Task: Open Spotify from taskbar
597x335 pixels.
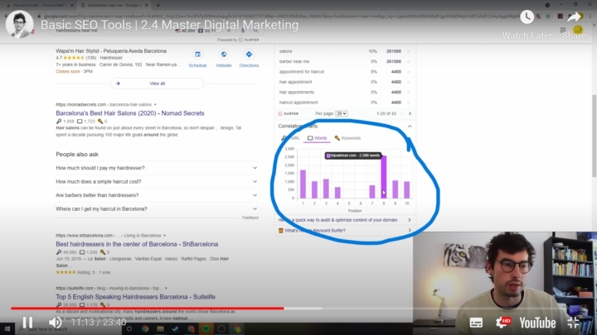Action: (x=206, y=329)
